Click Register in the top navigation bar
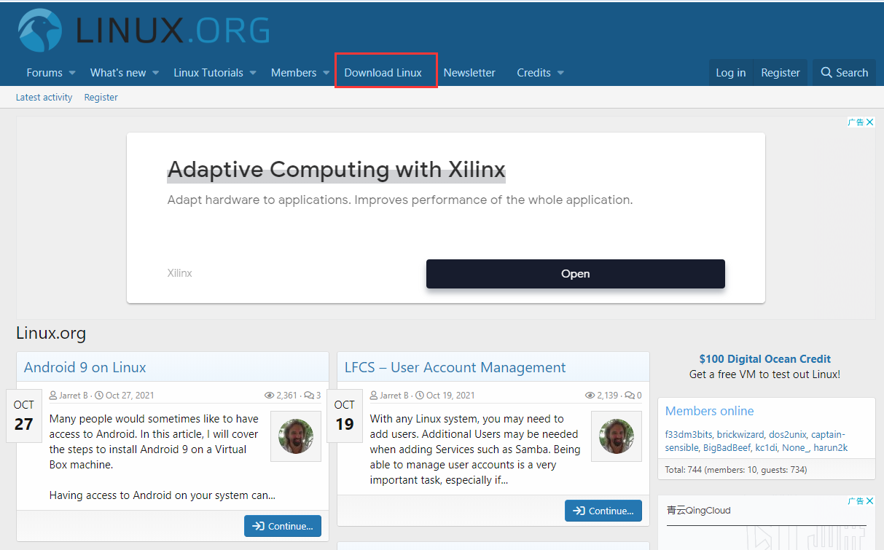This screenshot has height=550, width=884. click(781, 73)
